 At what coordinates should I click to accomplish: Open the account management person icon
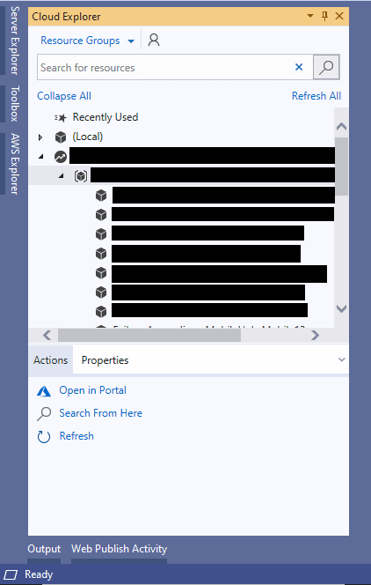154,40
